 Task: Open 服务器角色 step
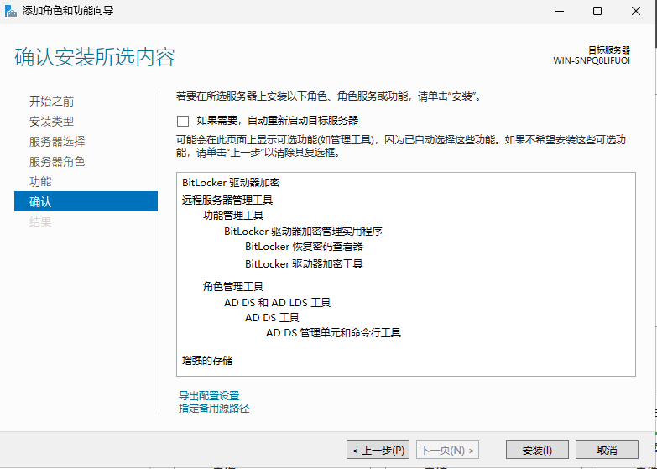point(57,162)
